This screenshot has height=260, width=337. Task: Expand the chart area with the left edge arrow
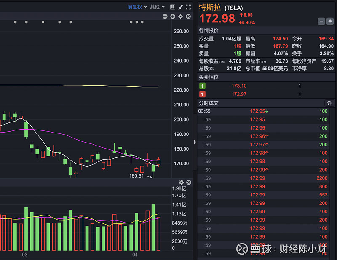click(x=194, y=142)
